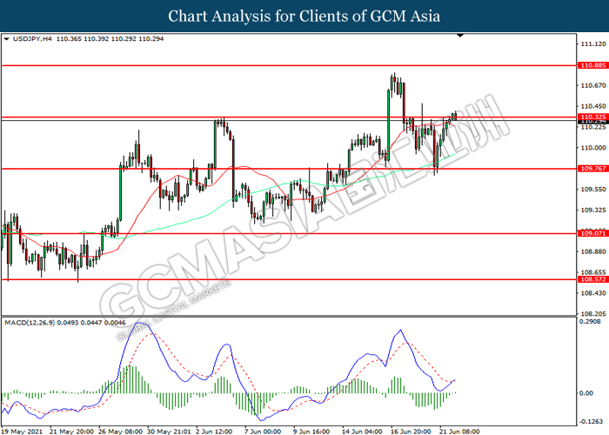Click the chart shift marker triangle at top

click(x=460, y=36)
